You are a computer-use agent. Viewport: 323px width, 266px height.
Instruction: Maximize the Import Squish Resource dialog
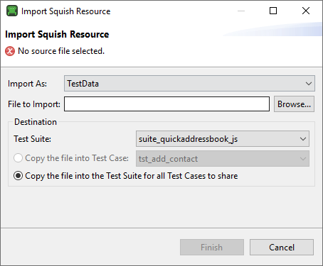pos(273,11)
